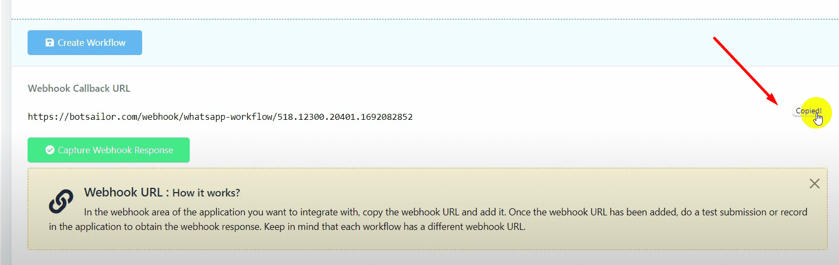Click the numeric ID ending the webhook URL
This screenshot has height=265, width=839.
tap(345, 117)
